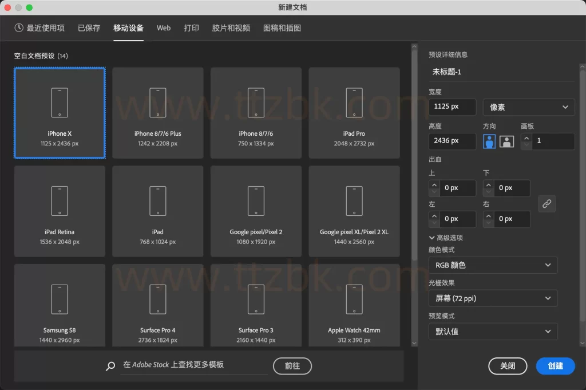Click the chain icon to link bleed values

(x=547, y=203)
